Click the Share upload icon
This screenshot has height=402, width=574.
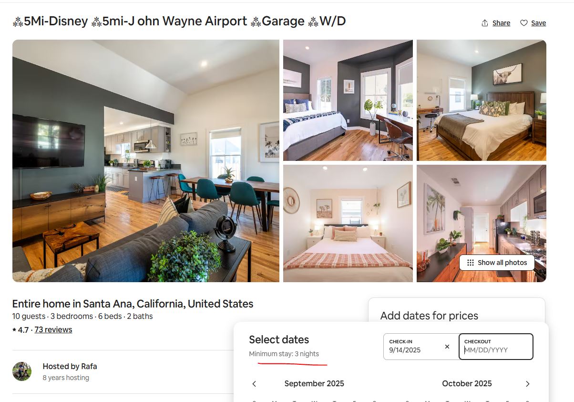(485, 23)
